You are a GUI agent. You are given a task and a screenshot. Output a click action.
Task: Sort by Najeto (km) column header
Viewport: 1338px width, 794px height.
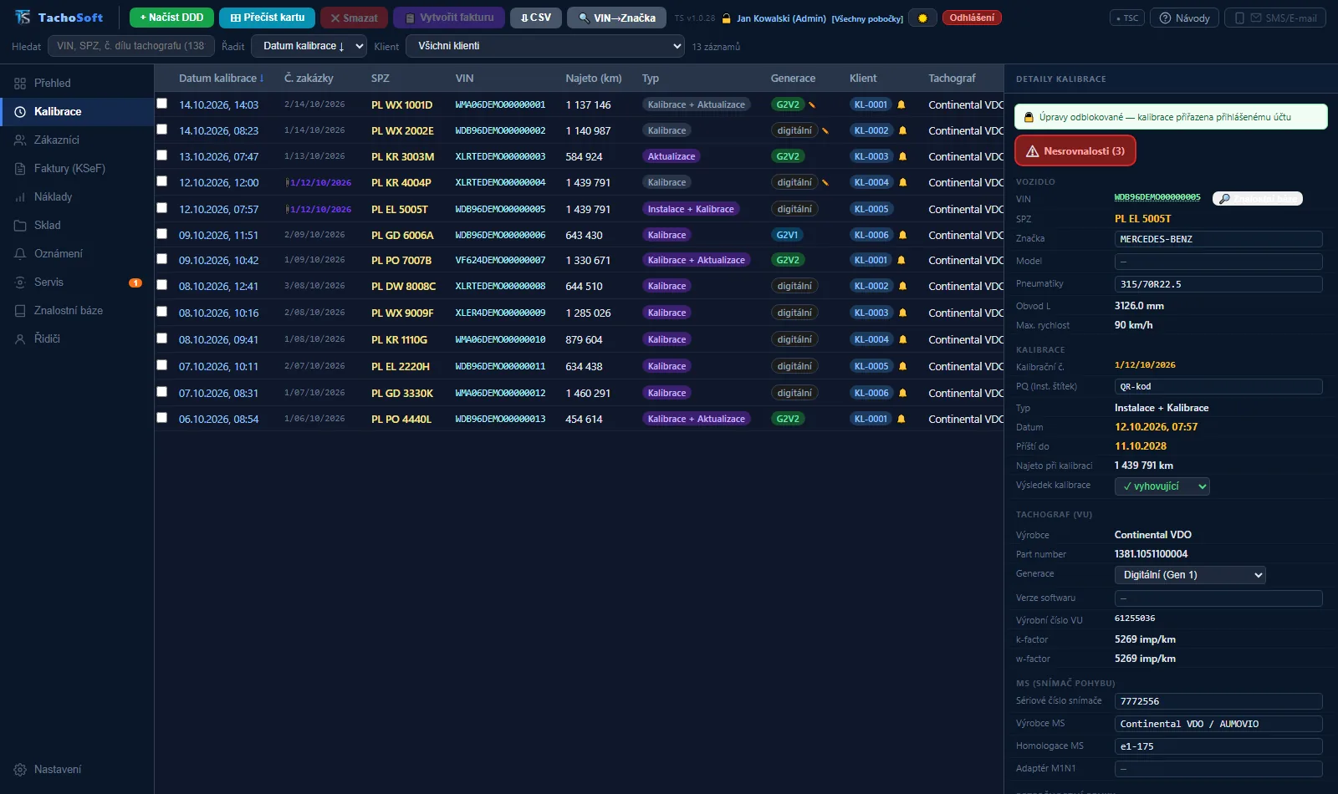(x=594, y=79)
